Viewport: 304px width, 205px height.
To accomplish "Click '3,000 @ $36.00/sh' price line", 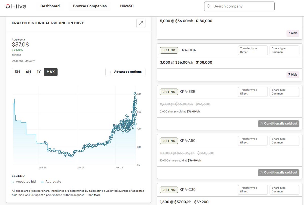I will coord(177,62).
